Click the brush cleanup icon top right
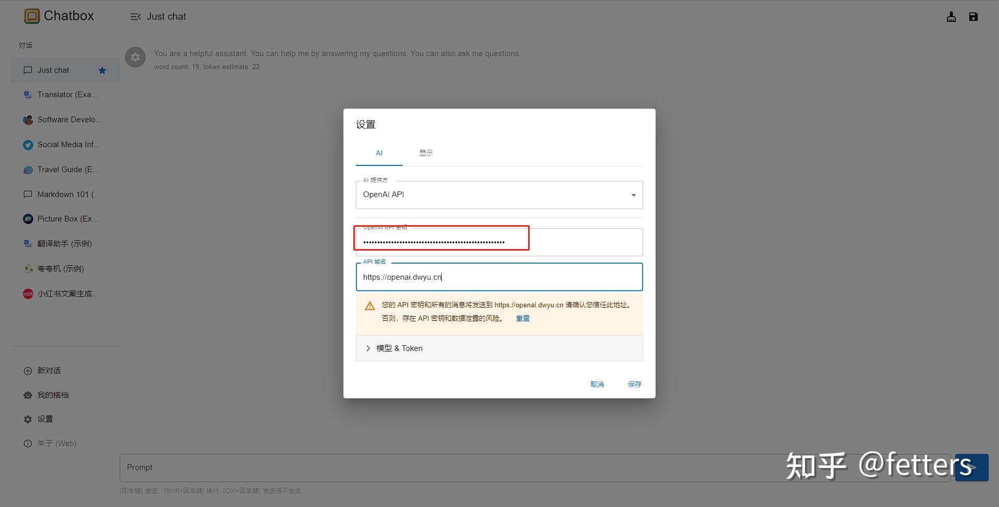999x507 pixels. (x=951, y=17)
